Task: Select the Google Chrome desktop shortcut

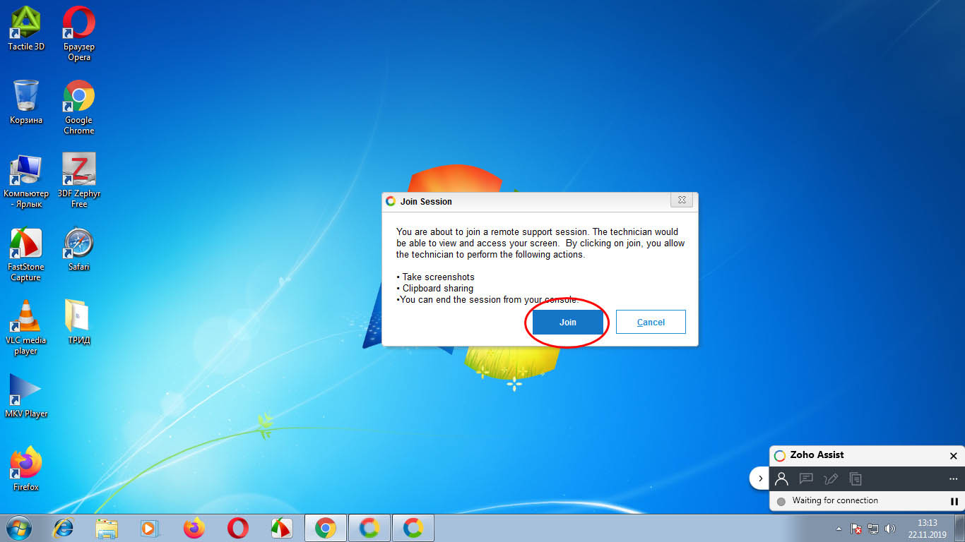Action: (x=79, y=107)
